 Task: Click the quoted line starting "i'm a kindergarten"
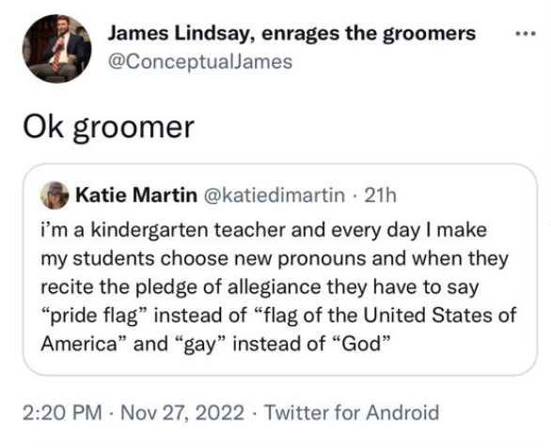[x=263, y=231]
